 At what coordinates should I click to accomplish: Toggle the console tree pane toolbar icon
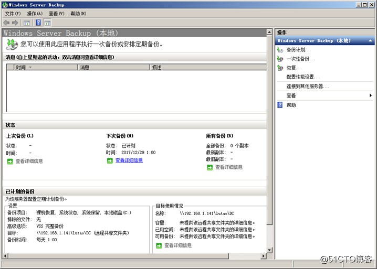tap(26, 23)
